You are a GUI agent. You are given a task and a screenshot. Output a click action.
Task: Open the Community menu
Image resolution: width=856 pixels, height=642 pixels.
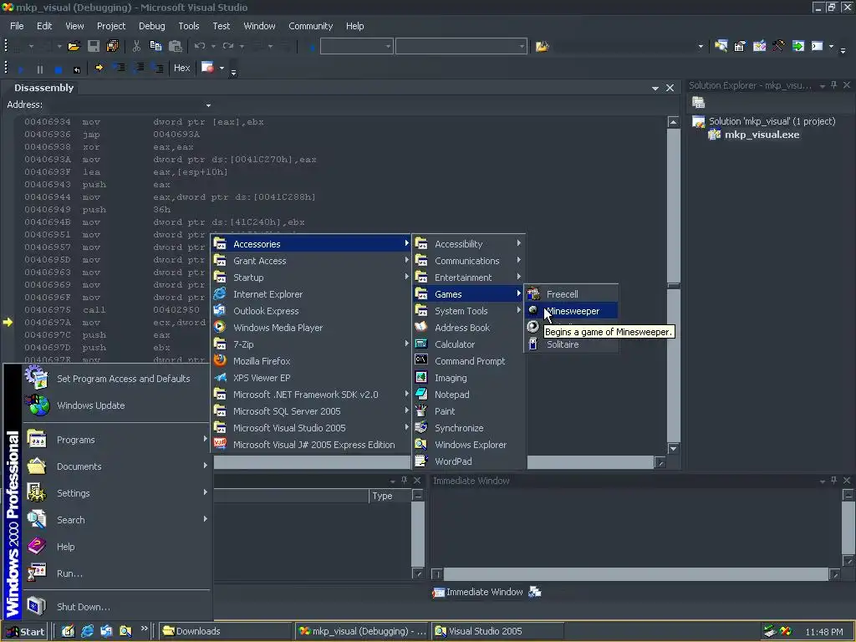pos(311,26)
